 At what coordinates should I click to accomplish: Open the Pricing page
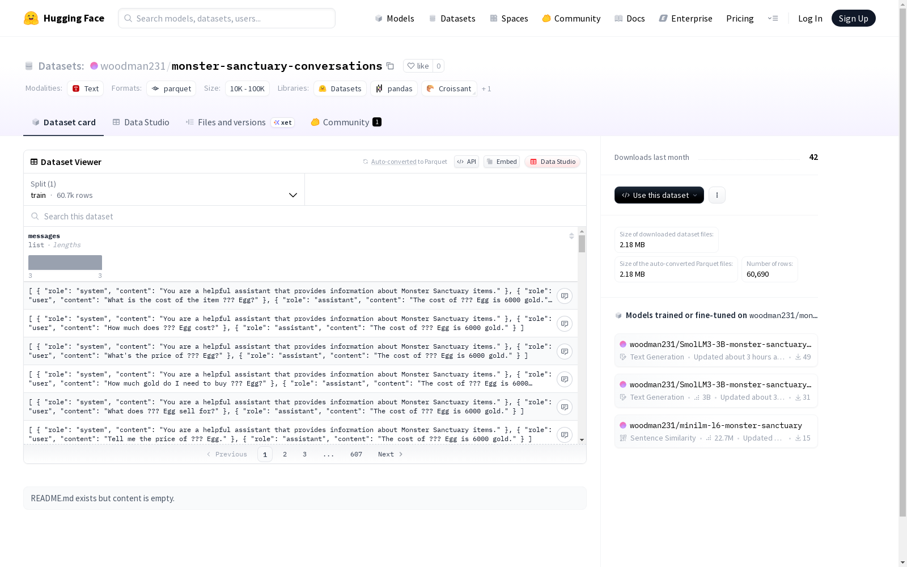740,18
